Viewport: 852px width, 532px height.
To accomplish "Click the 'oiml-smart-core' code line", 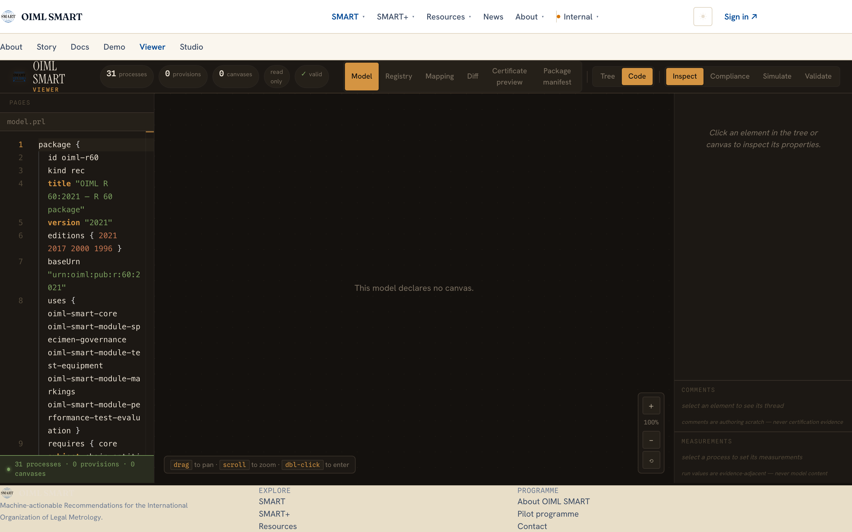I will point(82,314).
